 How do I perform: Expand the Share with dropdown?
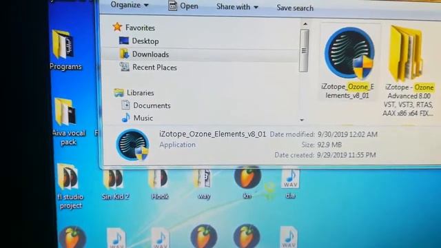coord(237,7)
